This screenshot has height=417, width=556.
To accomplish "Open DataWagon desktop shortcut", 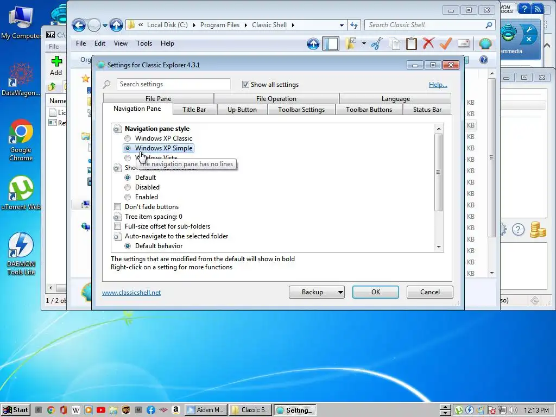I will [x=21, y=79].
